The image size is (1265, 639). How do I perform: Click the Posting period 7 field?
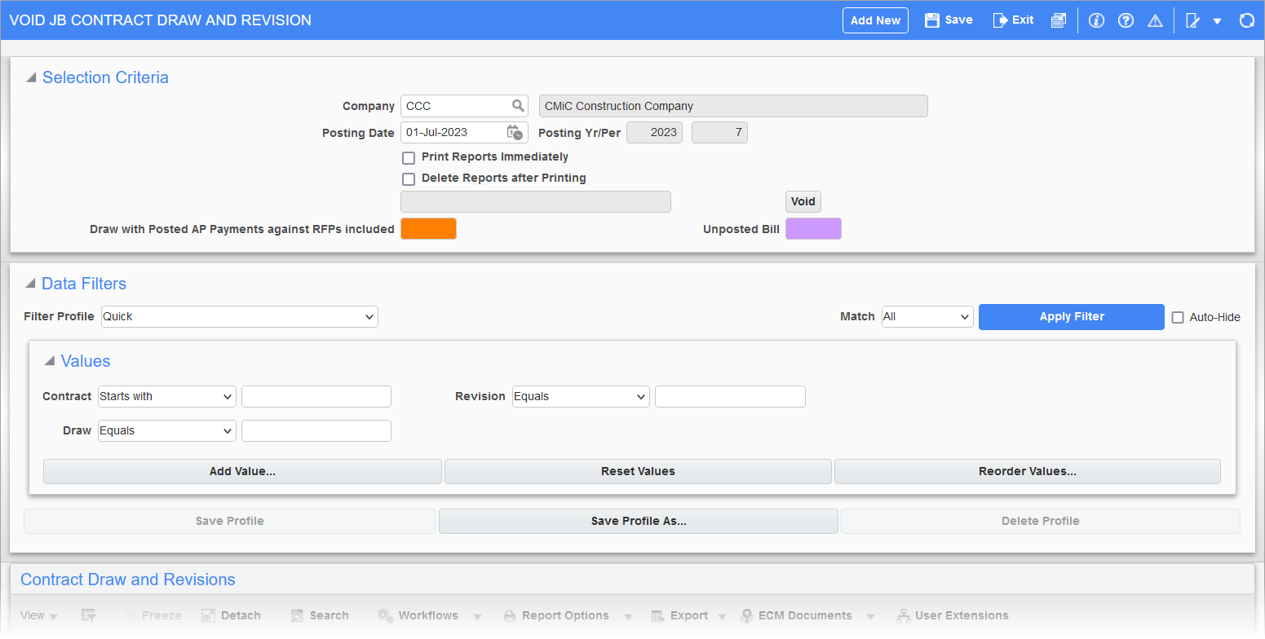[x=719, y=132]
